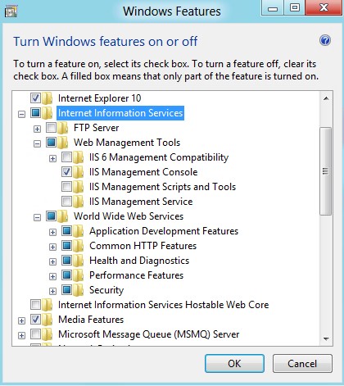344x386 pixels.
Task: Click the Windows Features title bar icon
Action: tap(11, 11)
